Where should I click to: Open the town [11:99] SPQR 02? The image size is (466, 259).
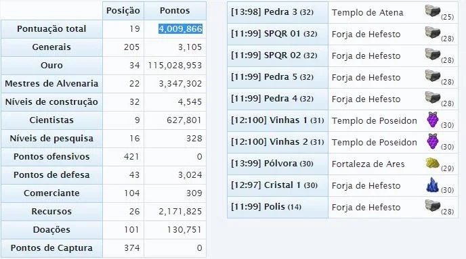(x=274, y=55)
